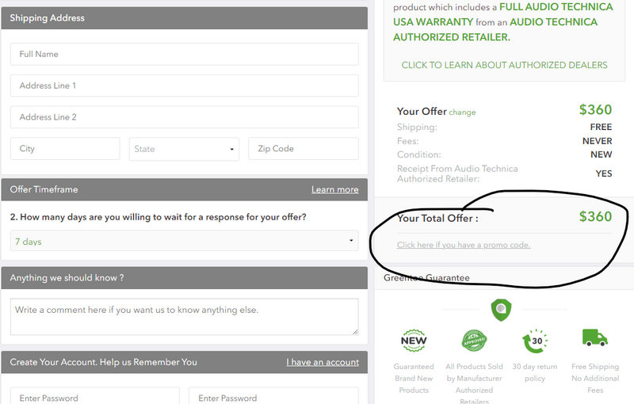This screenshot has width=634, height=404.
Task: Expand the 7 days timeframe dropdown
Action: coord(184,241)
